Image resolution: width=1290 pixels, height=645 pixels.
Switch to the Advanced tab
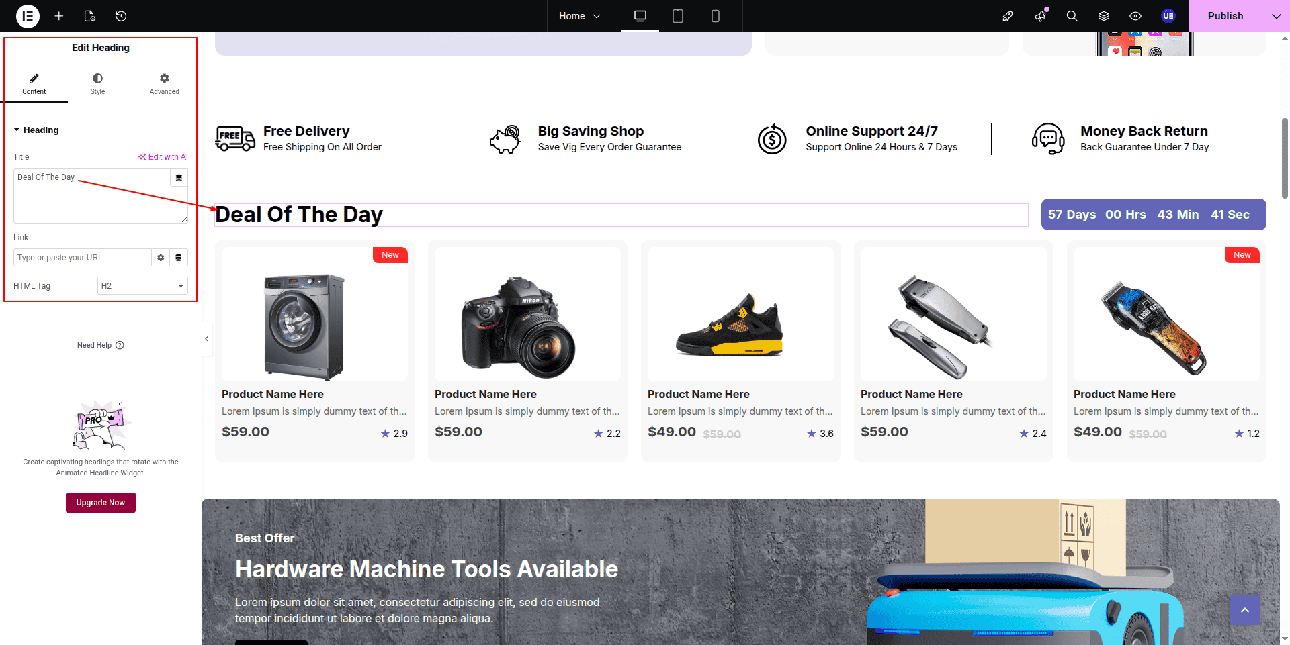164,84
